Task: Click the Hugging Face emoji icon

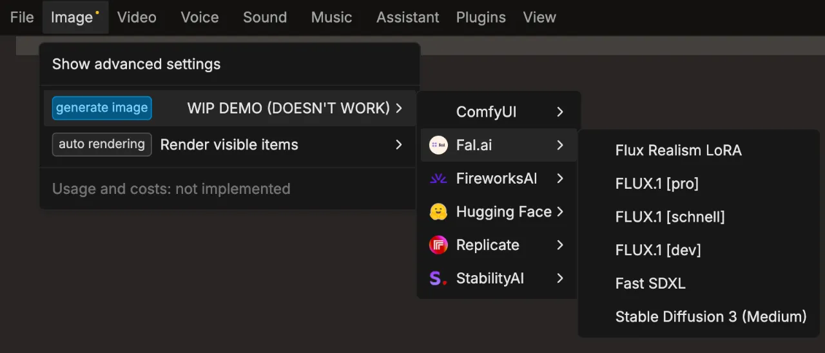Action: tap(438, 212)
